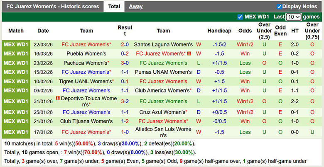Image resolution: width=324 pixels, height=167 pixels.
Task: Uncheck the MEX WD1 league filter
Action: (240, 17)
